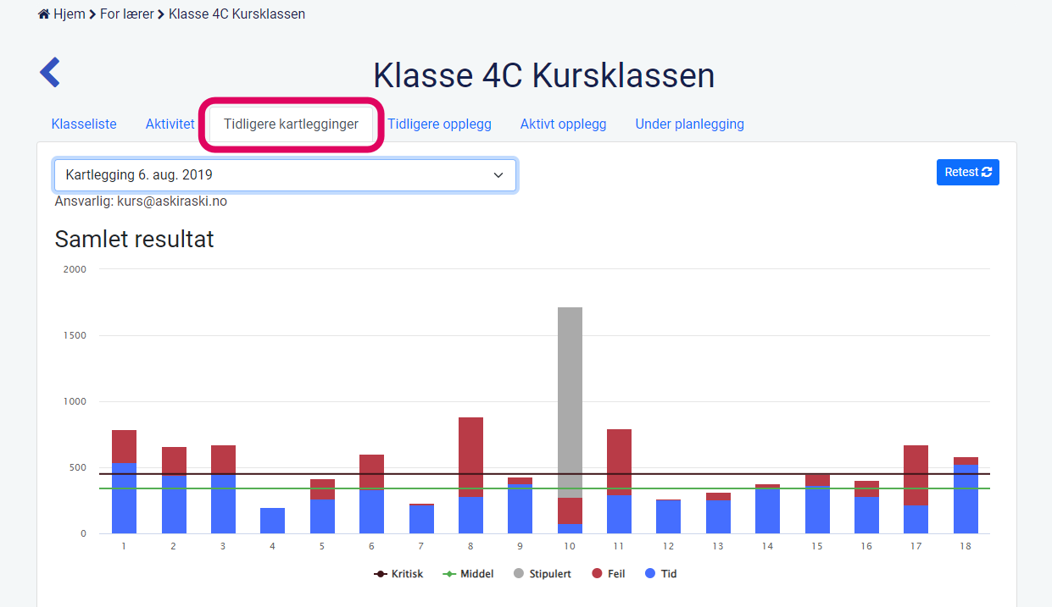This screenshot has width=1052, height=607.
Task: Click the Retest refresh icon
Action: tap(987, 172)
